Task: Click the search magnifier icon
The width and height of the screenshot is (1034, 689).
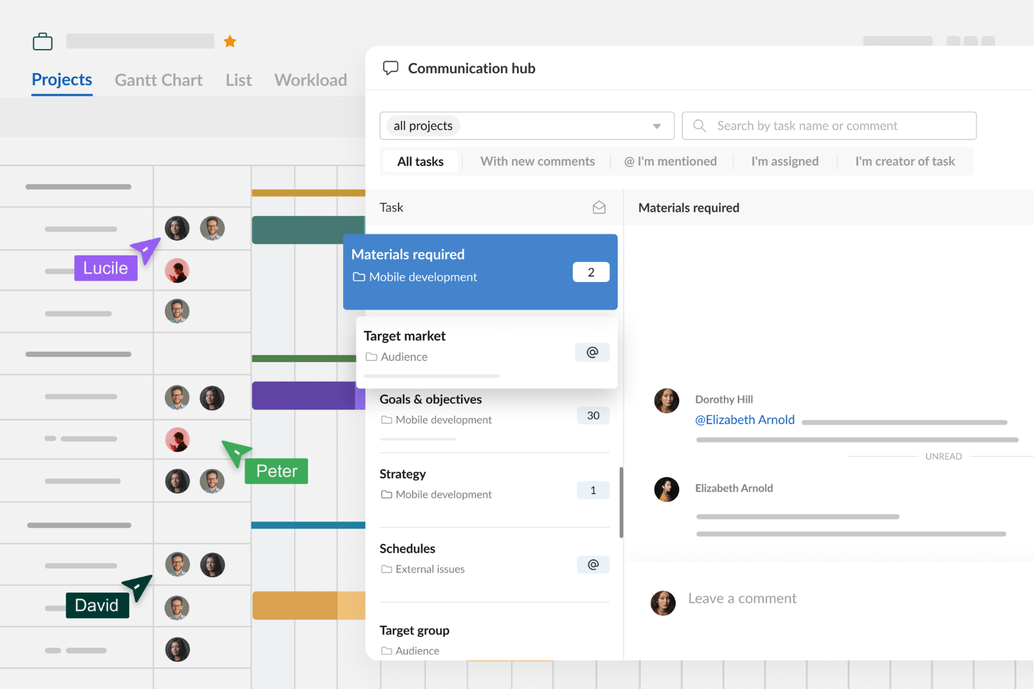Action: 699,126
